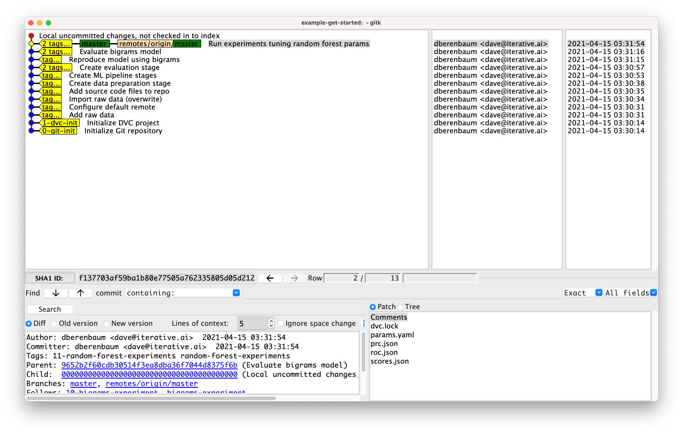Select the 0-git-init tag label
Image resolution: width=683 pixels, height=434 pixels.
[x=59, y=131]
